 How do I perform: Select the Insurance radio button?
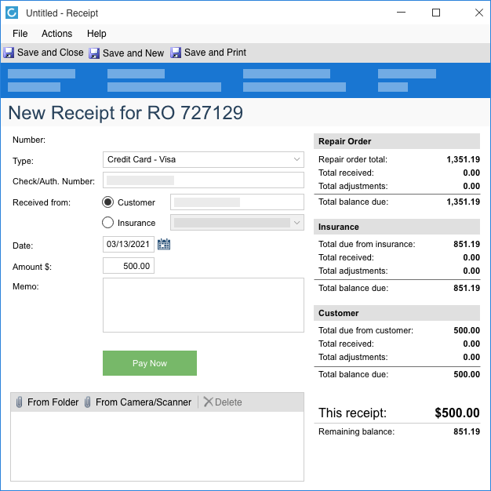tap(108, 223)
